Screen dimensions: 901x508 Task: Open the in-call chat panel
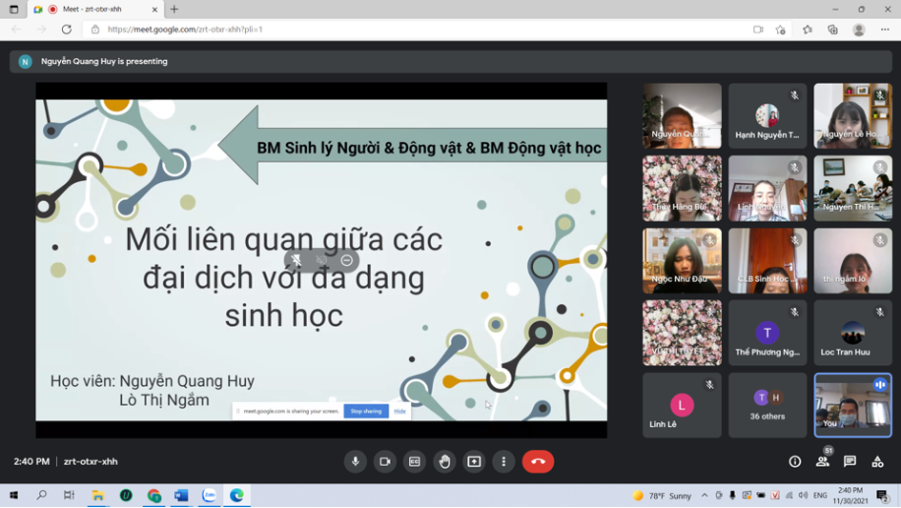pyautogui.click(x=850, y=461)
